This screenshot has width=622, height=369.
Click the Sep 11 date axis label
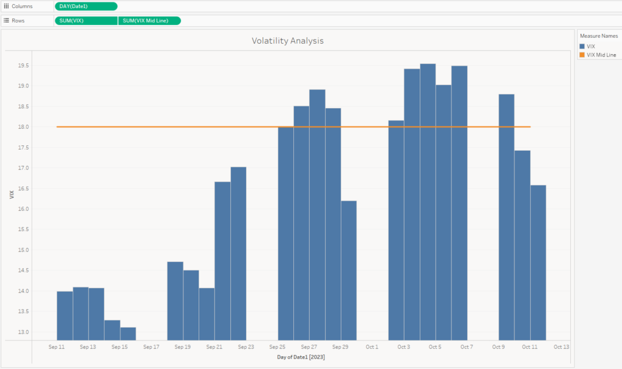click(x=56, y=347)
